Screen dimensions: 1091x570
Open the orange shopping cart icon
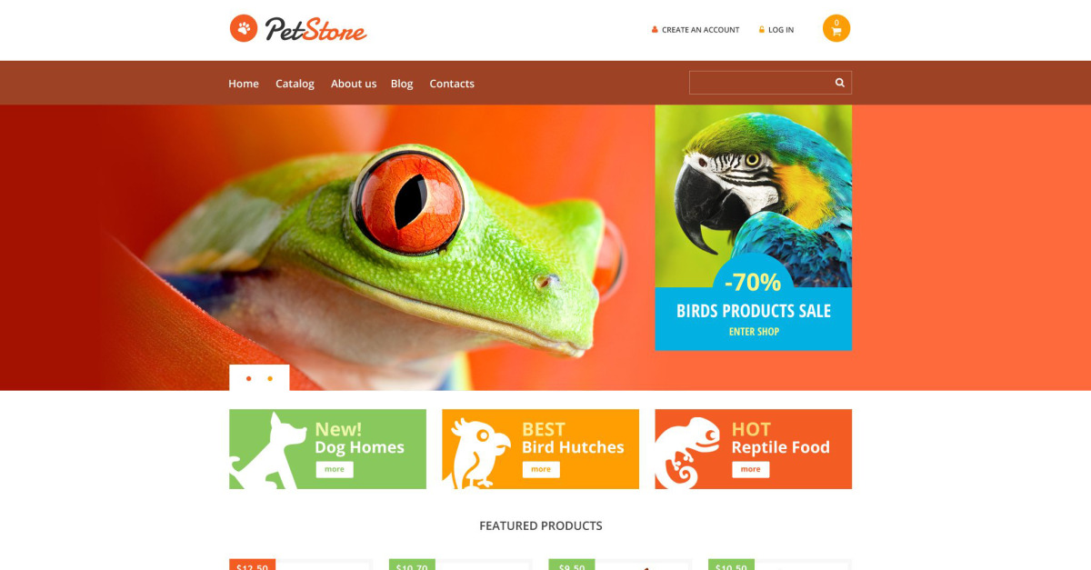pos(836,28)
